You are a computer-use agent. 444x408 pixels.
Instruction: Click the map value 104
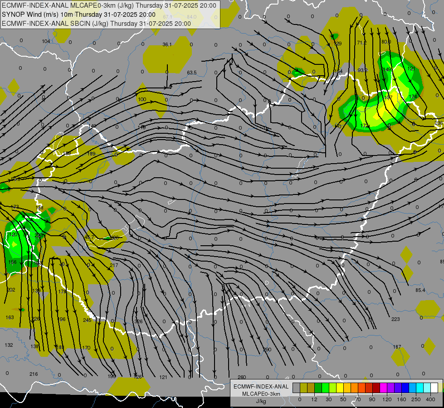pos(46,41)
